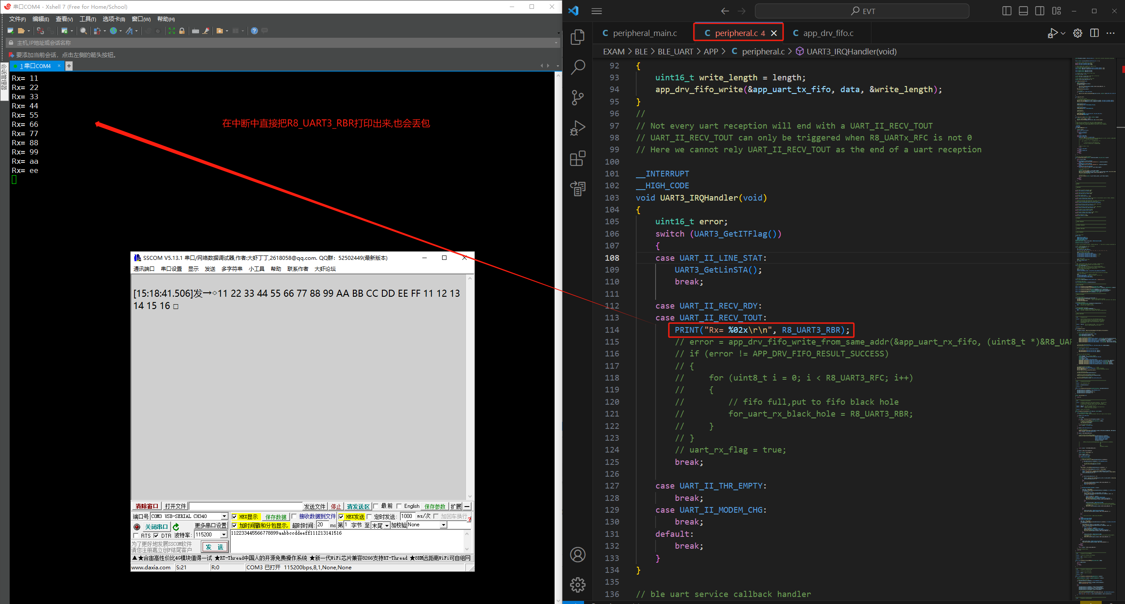Click Xshell terminal vertical scrollbar
Screen dimensions: 1125x604
[559, 337]
